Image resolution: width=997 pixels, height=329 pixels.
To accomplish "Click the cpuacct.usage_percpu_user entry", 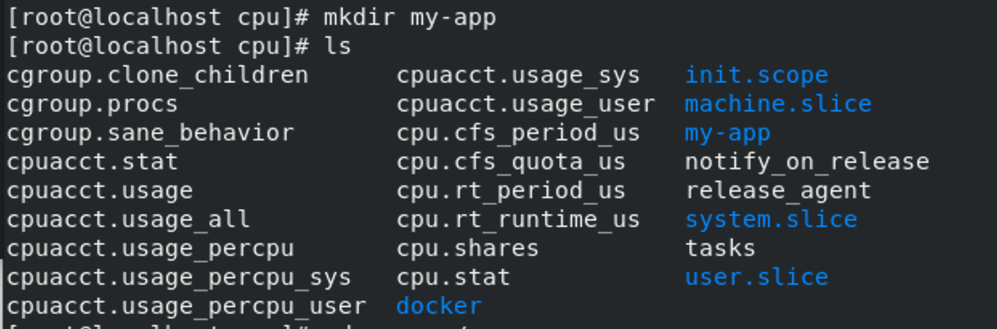I will 186,306.
